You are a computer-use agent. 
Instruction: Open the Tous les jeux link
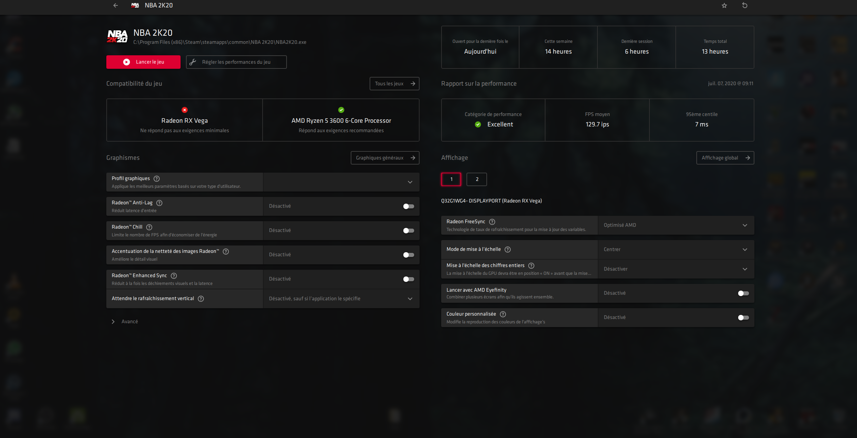point(394,84)
